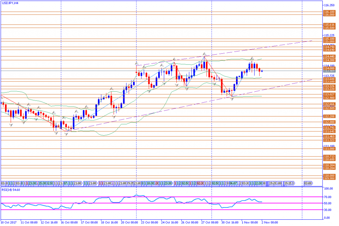
Task: Click the 19:20 event marker
Action: coord(275,183)
